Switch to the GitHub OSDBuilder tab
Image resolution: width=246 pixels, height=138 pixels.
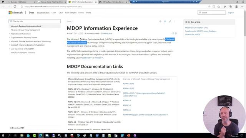113,2
